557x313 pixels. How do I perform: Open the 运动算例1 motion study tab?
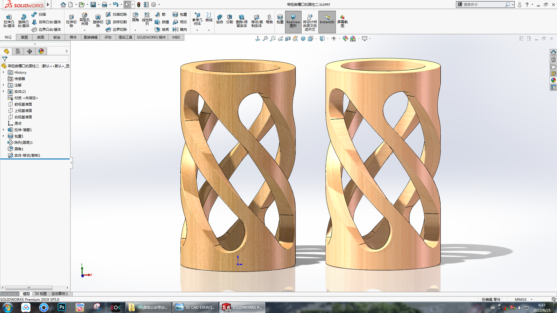click(60, 294)
